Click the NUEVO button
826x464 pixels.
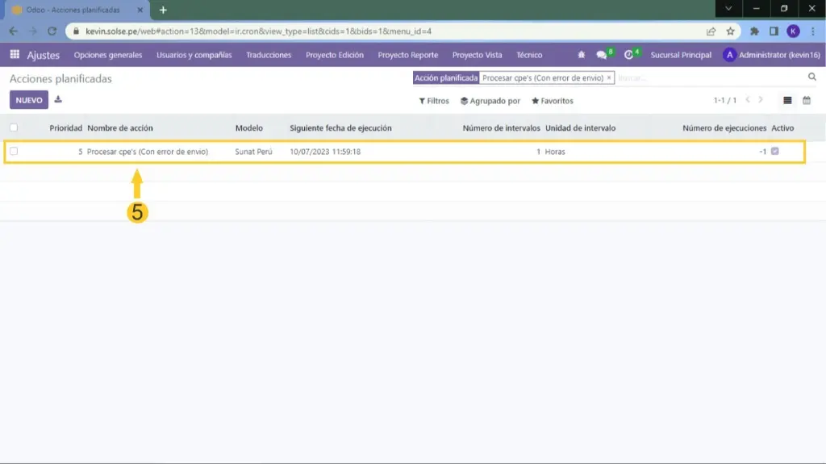coord(29,100)
